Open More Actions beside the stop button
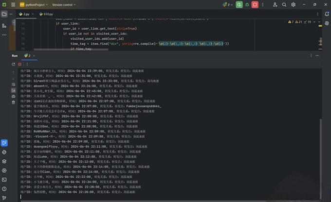Image resolution: width=331 pixels, height=202 pixels. tap(263, 5)
